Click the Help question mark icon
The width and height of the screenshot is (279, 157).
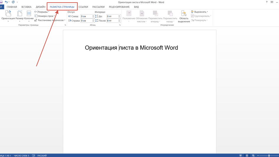[x=267, y=2]
